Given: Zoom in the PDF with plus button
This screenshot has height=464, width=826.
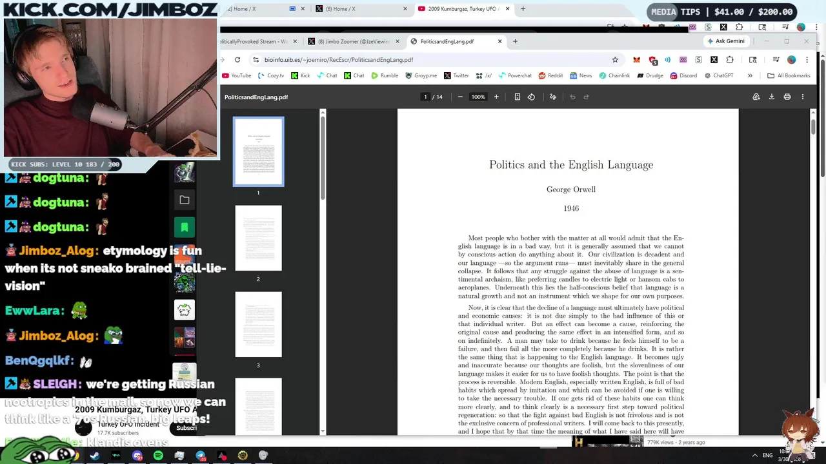Looking at the screenshot, I should (x=496, y=97).
